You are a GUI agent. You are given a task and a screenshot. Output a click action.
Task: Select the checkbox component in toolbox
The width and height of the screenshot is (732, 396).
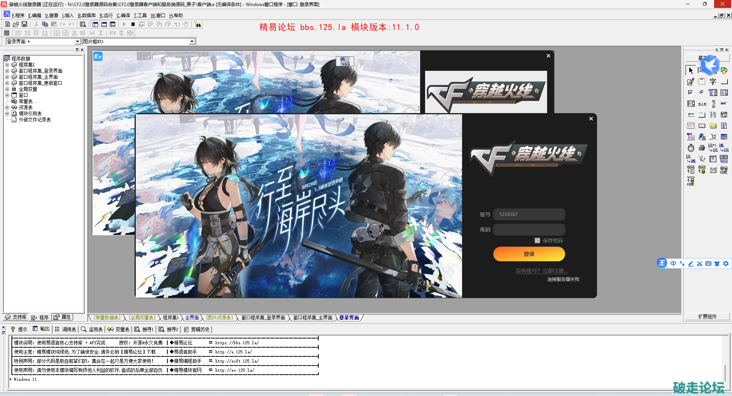[691, 93]
